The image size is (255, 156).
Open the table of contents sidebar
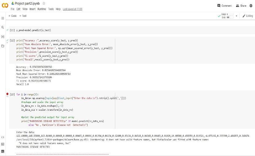click(x=3, y=18)
